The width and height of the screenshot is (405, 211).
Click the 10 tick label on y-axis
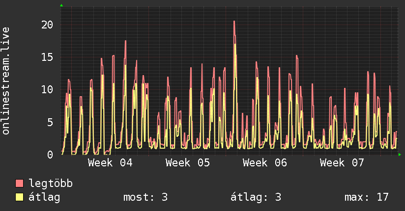tap(47, 89)
